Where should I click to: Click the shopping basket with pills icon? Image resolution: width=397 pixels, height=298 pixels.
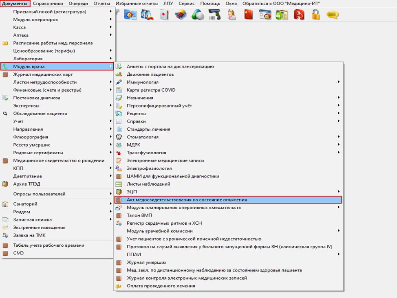(181, 15)
